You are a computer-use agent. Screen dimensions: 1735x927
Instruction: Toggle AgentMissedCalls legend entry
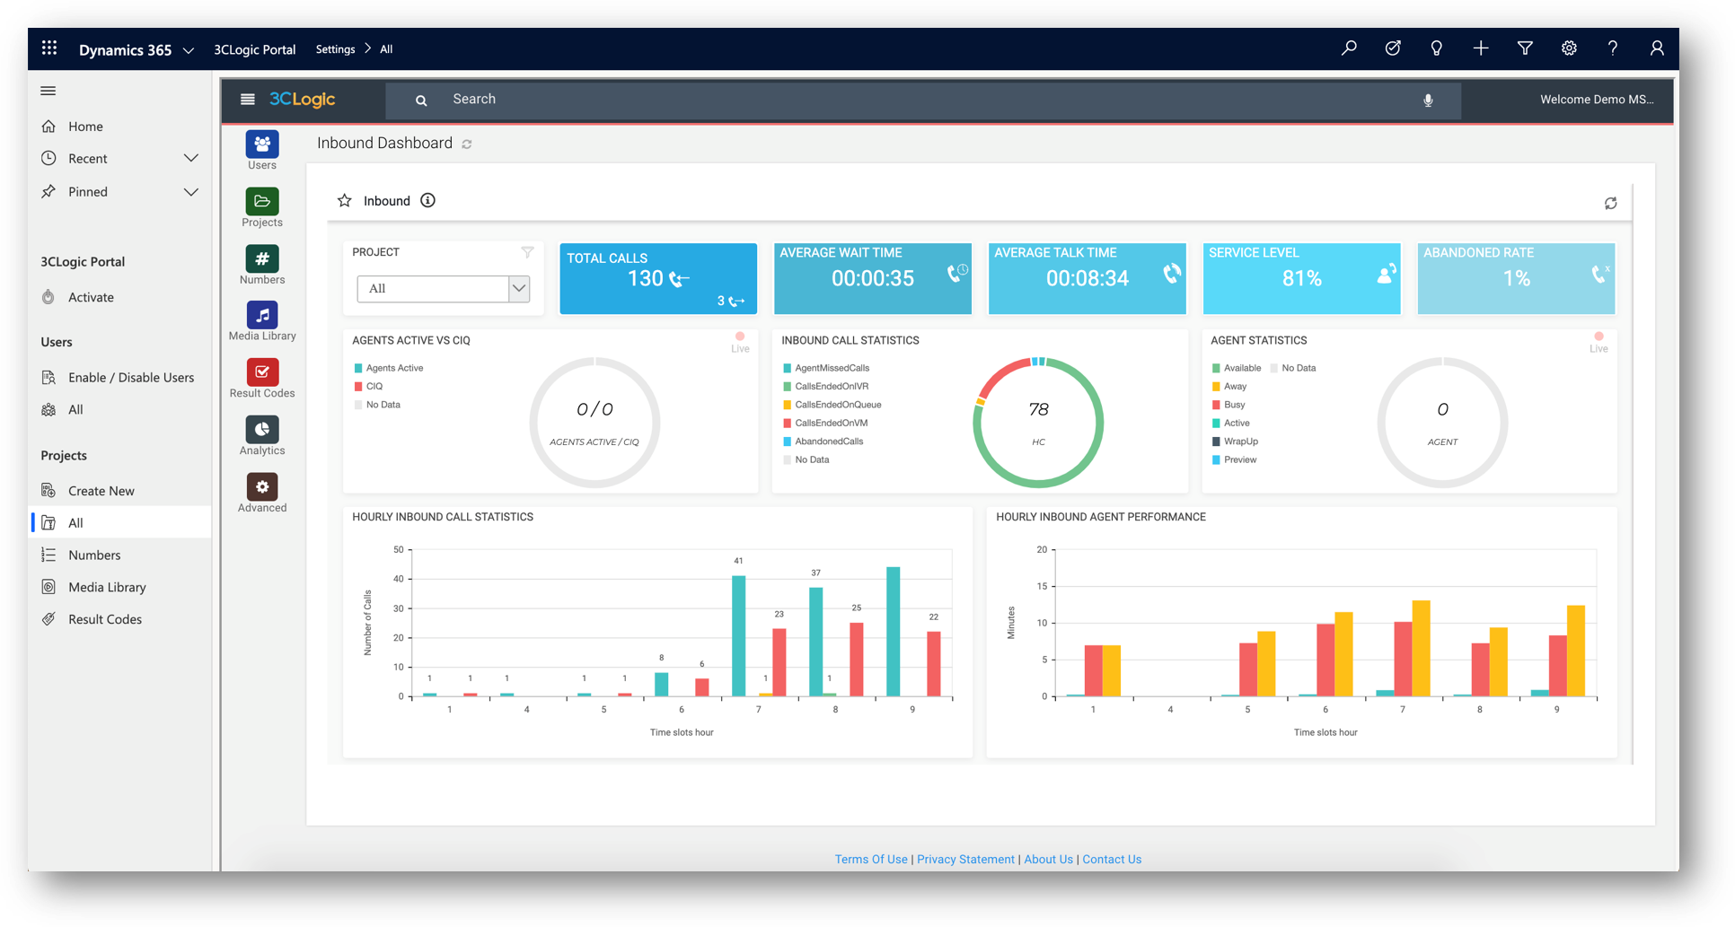pos(826,368)
